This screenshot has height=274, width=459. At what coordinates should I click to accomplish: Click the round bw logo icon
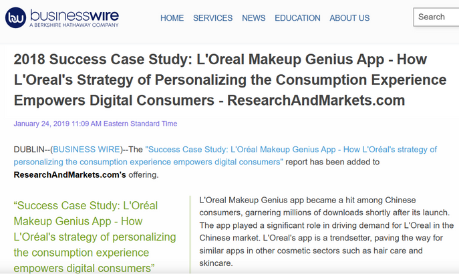pyautogui.click(x=15, y=17)
